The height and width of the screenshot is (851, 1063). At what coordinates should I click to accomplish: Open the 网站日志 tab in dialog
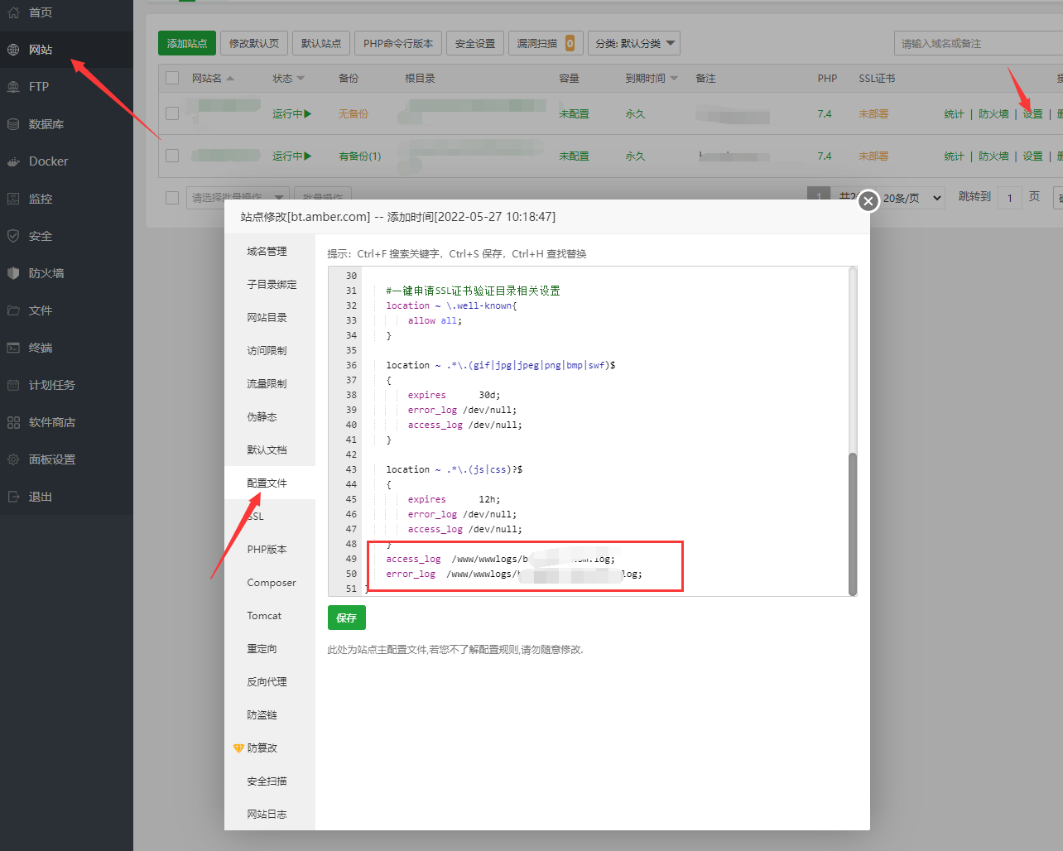tap(267, 815)
